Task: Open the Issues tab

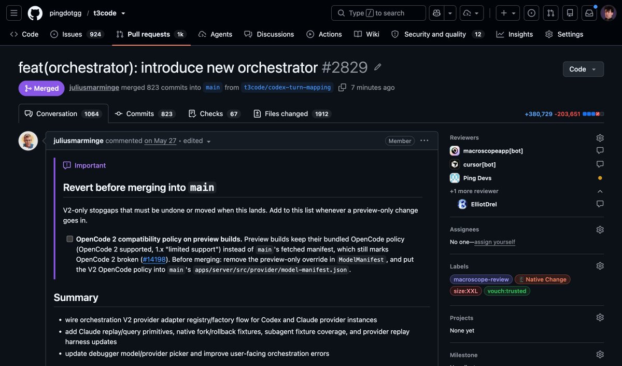Action: pyautogui.click(x=77, y=34)
